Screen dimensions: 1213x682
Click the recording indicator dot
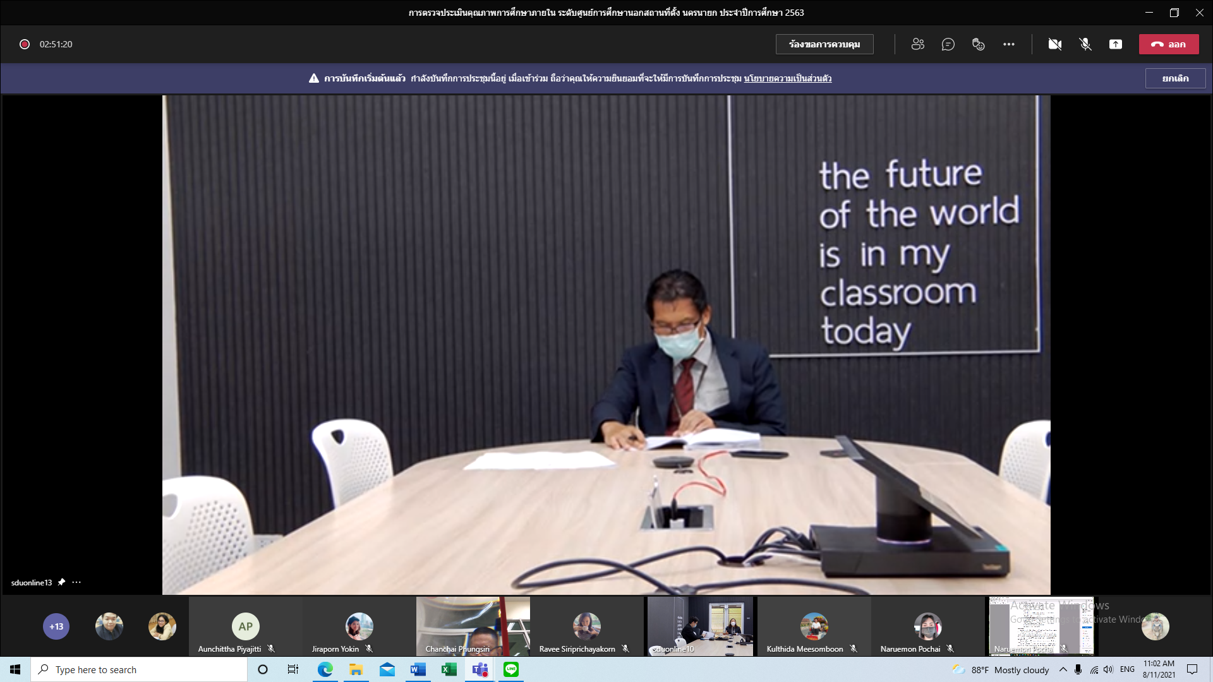(x=25, y=44)
